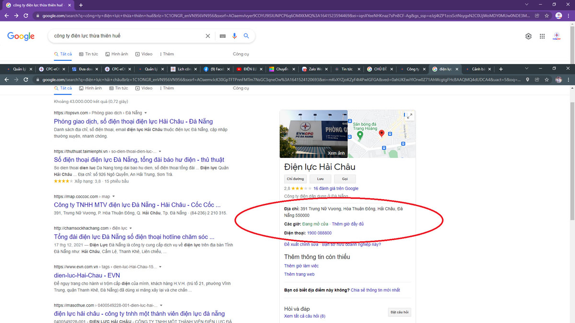Click the voice search microphone icon
The height and width of the screenshot is (323, 575).
click(x=234, y=36)
